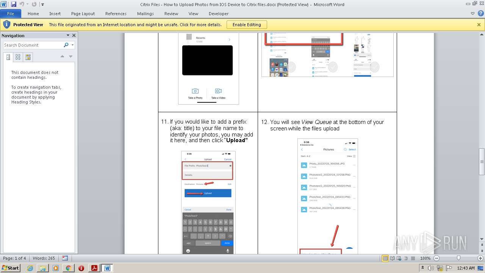This screenshot has width=485, height=273.
Task: Click the Action Center flag icon in tray
Action: point(449,268)
